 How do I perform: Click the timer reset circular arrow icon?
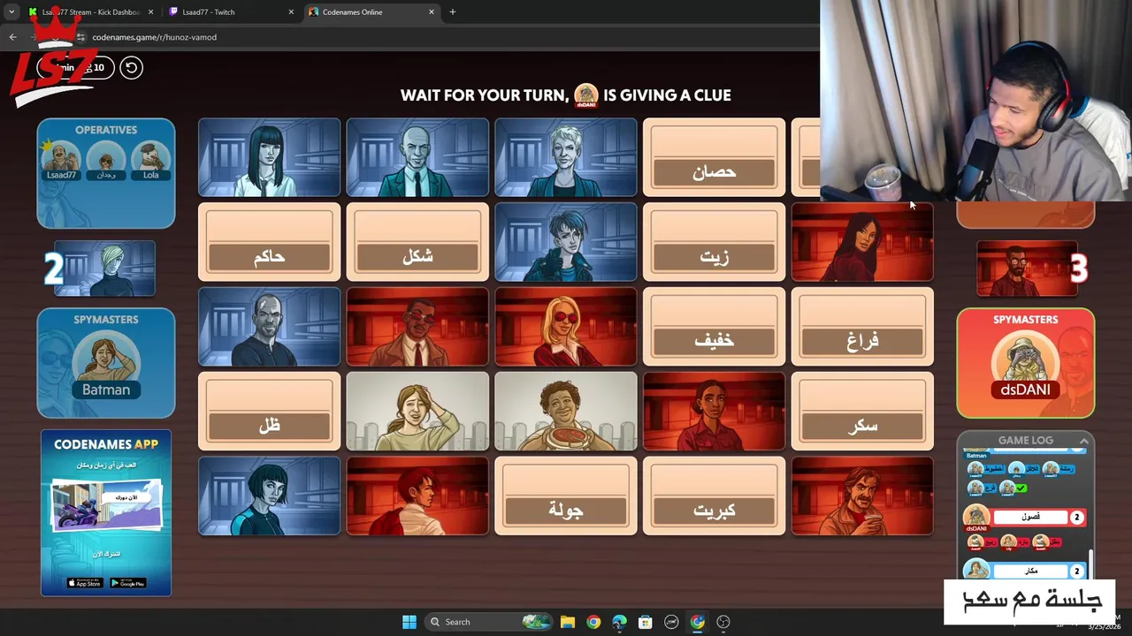pos(131,67)
